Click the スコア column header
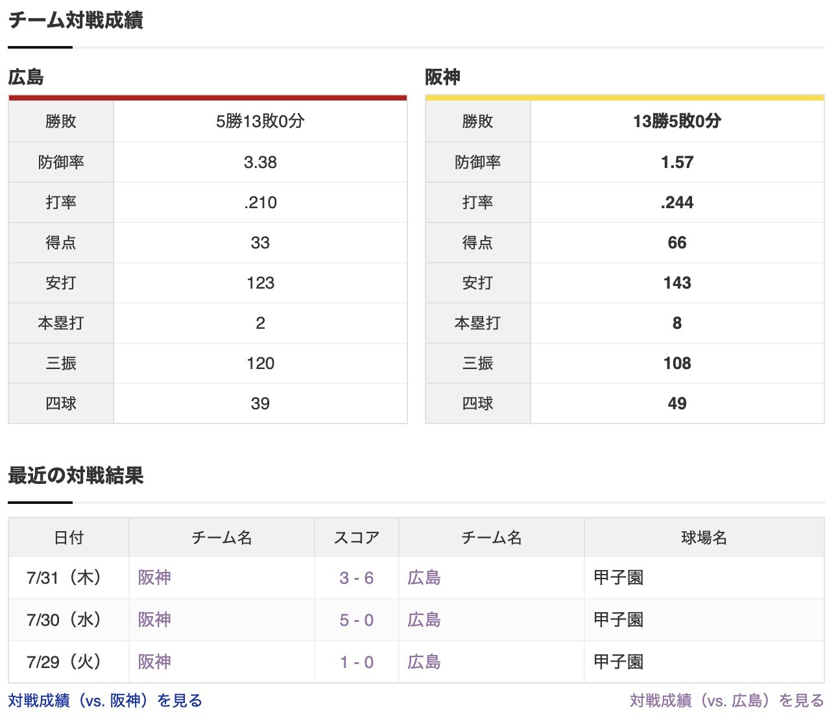 point(355,538)
